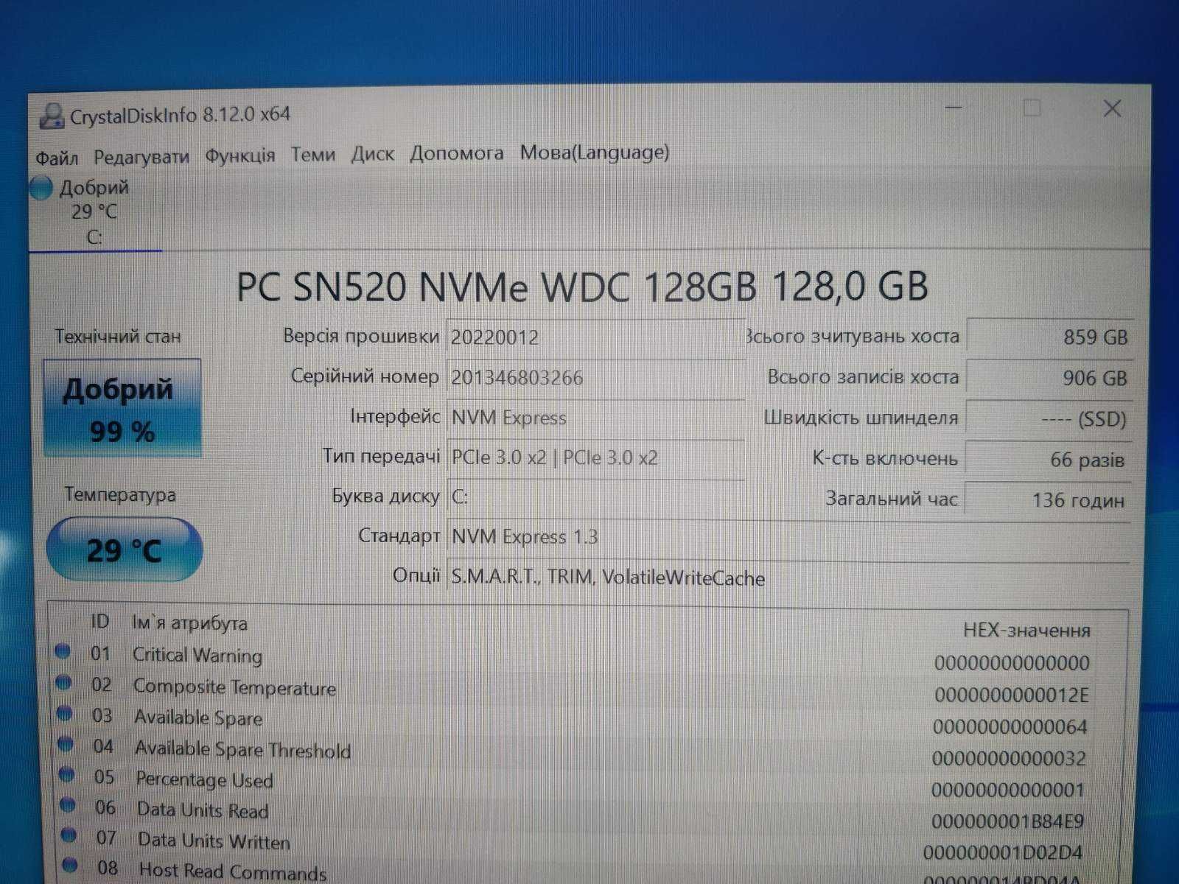Click the HEX-значення column header
This screenshot has width=1179, height=884.
1026,631
